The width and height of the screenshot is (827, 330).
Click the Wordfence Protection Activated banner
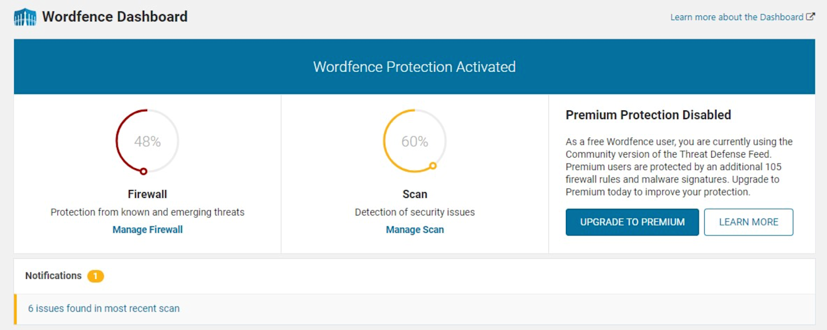pyautogui.click(x=415, y=67)
